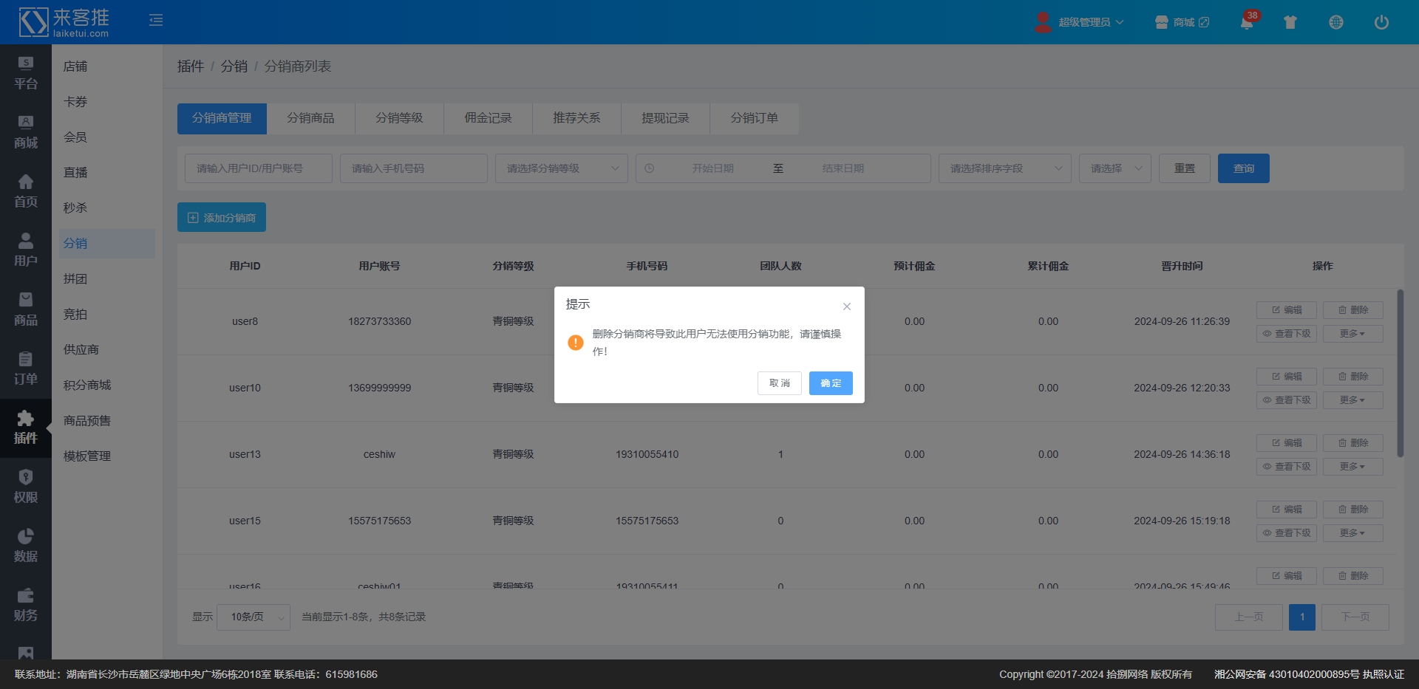The height and width of the screenshot is (689, 1419).
Task: Open the 订单 orders sidebar icon
Action: (26, 368)
